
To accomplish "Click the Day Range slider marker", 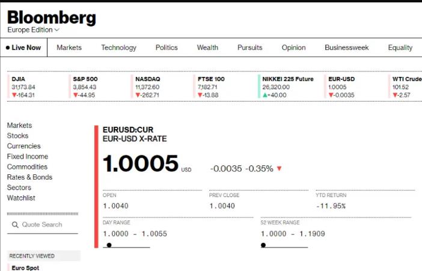I will tap(109, 245).
